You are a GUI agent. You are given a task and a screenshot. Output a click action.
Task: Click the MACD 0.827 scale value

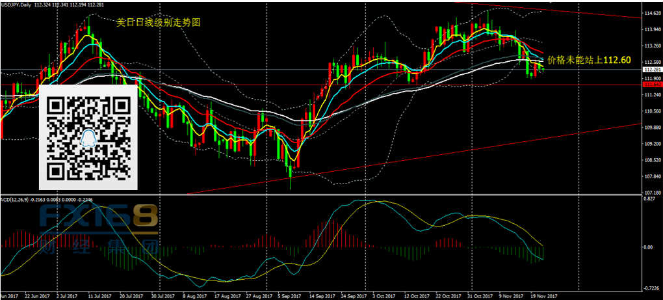[650, 199]
